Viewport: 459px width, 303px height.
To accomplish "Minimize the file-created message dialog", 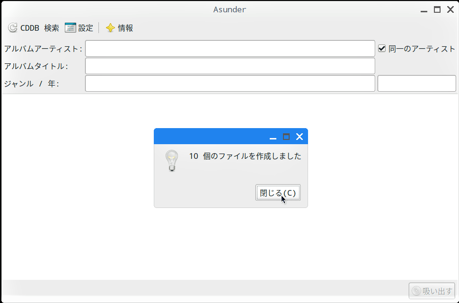I will (273, 137).
